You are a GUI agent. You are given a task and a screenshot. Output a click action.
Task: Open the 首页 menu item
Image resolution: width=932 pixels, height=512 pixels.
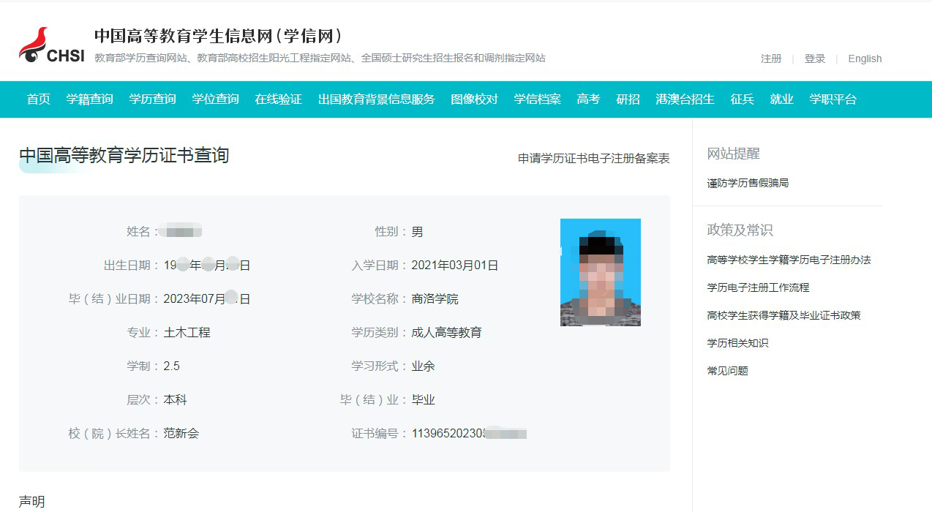(39, 99)
